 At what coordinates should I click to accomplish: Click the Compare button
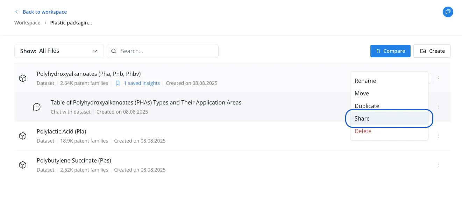[x=390, y=51]
